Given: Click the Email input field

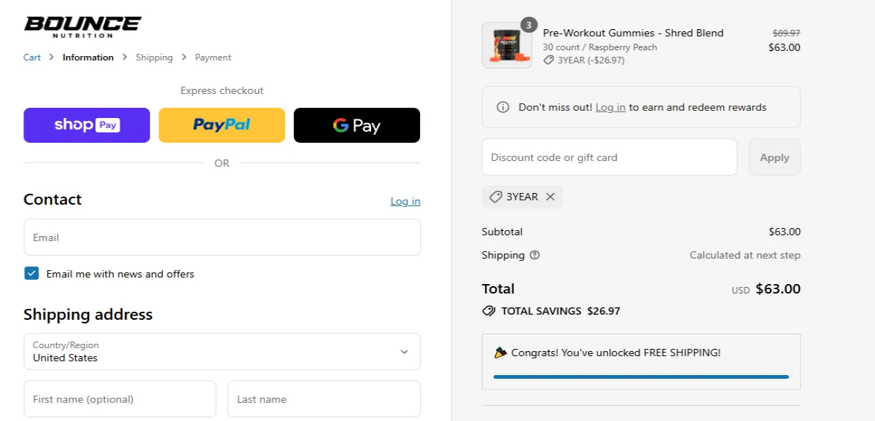Looking at the screenshot, I should pos(222,237).
